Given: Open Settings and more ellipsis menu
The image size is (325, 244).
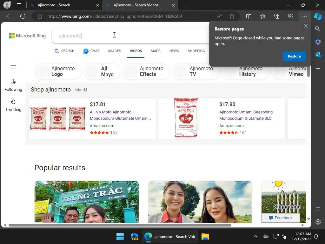Looking at the screenshot, I should [304, 16].
